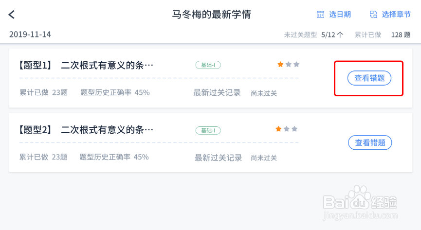View wrong answers for 题型1
The height and width of the screenshot is (230, 421).
tap(369, 78)
